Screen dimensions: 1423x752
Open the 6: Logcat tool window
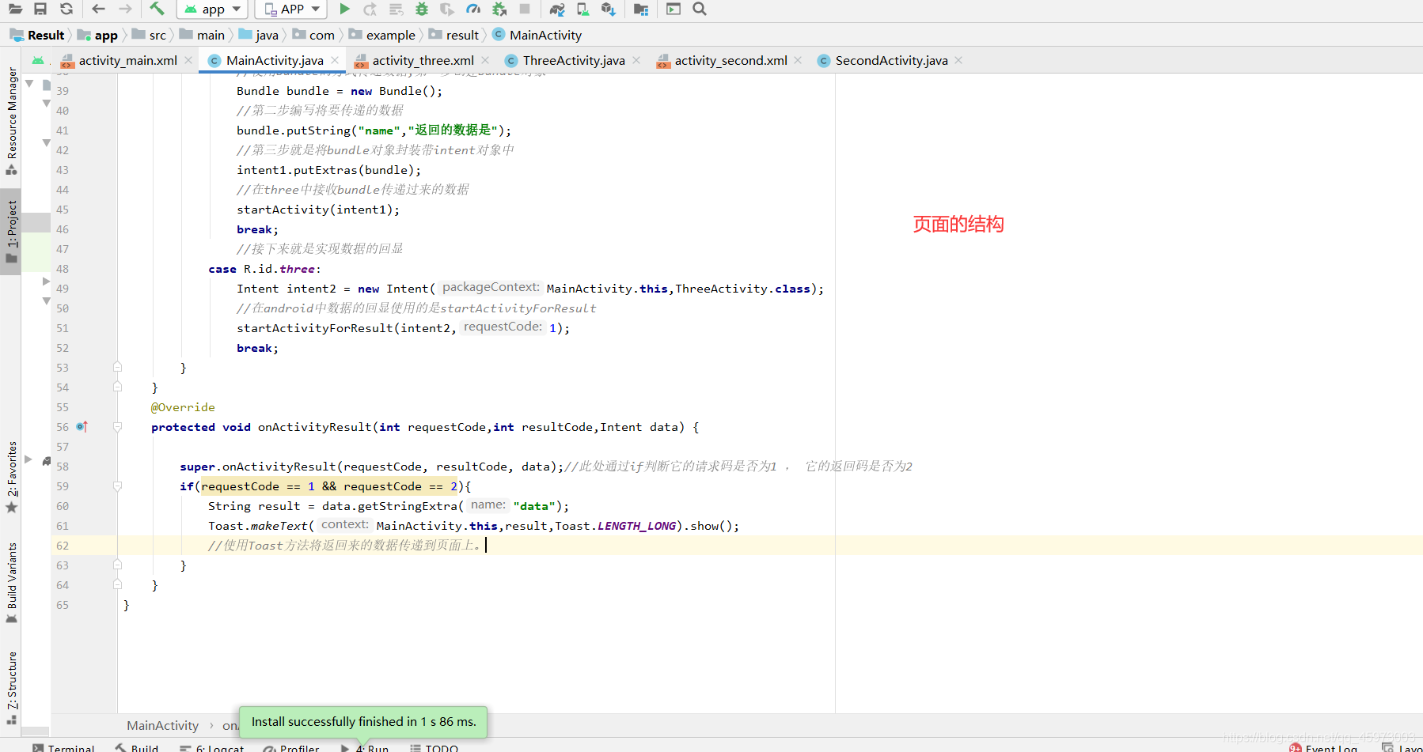211,747
